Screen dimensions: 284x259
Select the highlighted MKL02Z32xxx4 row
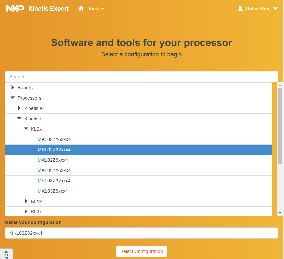[x=139, y=150]
